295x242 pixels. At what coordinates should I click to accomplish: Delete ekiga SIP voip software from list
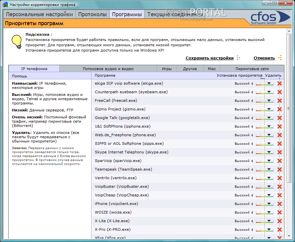[x=279, y=84]
